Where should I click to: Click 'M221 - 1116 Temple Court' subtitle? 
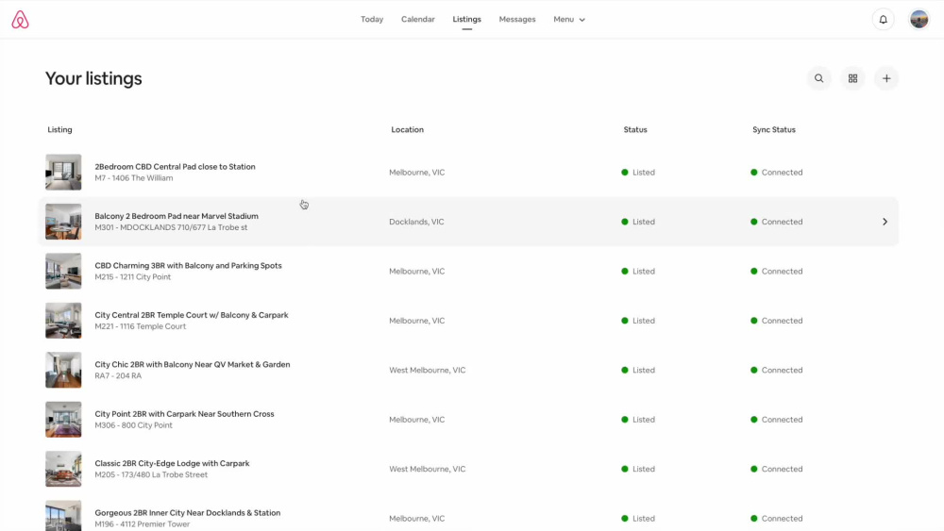click(x=141, y=326)
